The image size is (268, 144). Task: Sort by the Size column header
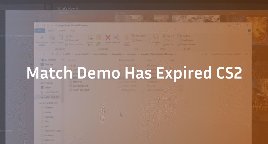172,60
